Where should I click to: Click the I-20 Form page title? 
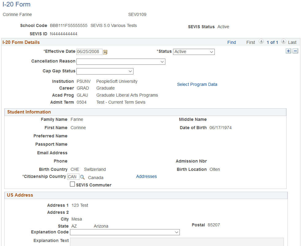click(x=17, y=4)
